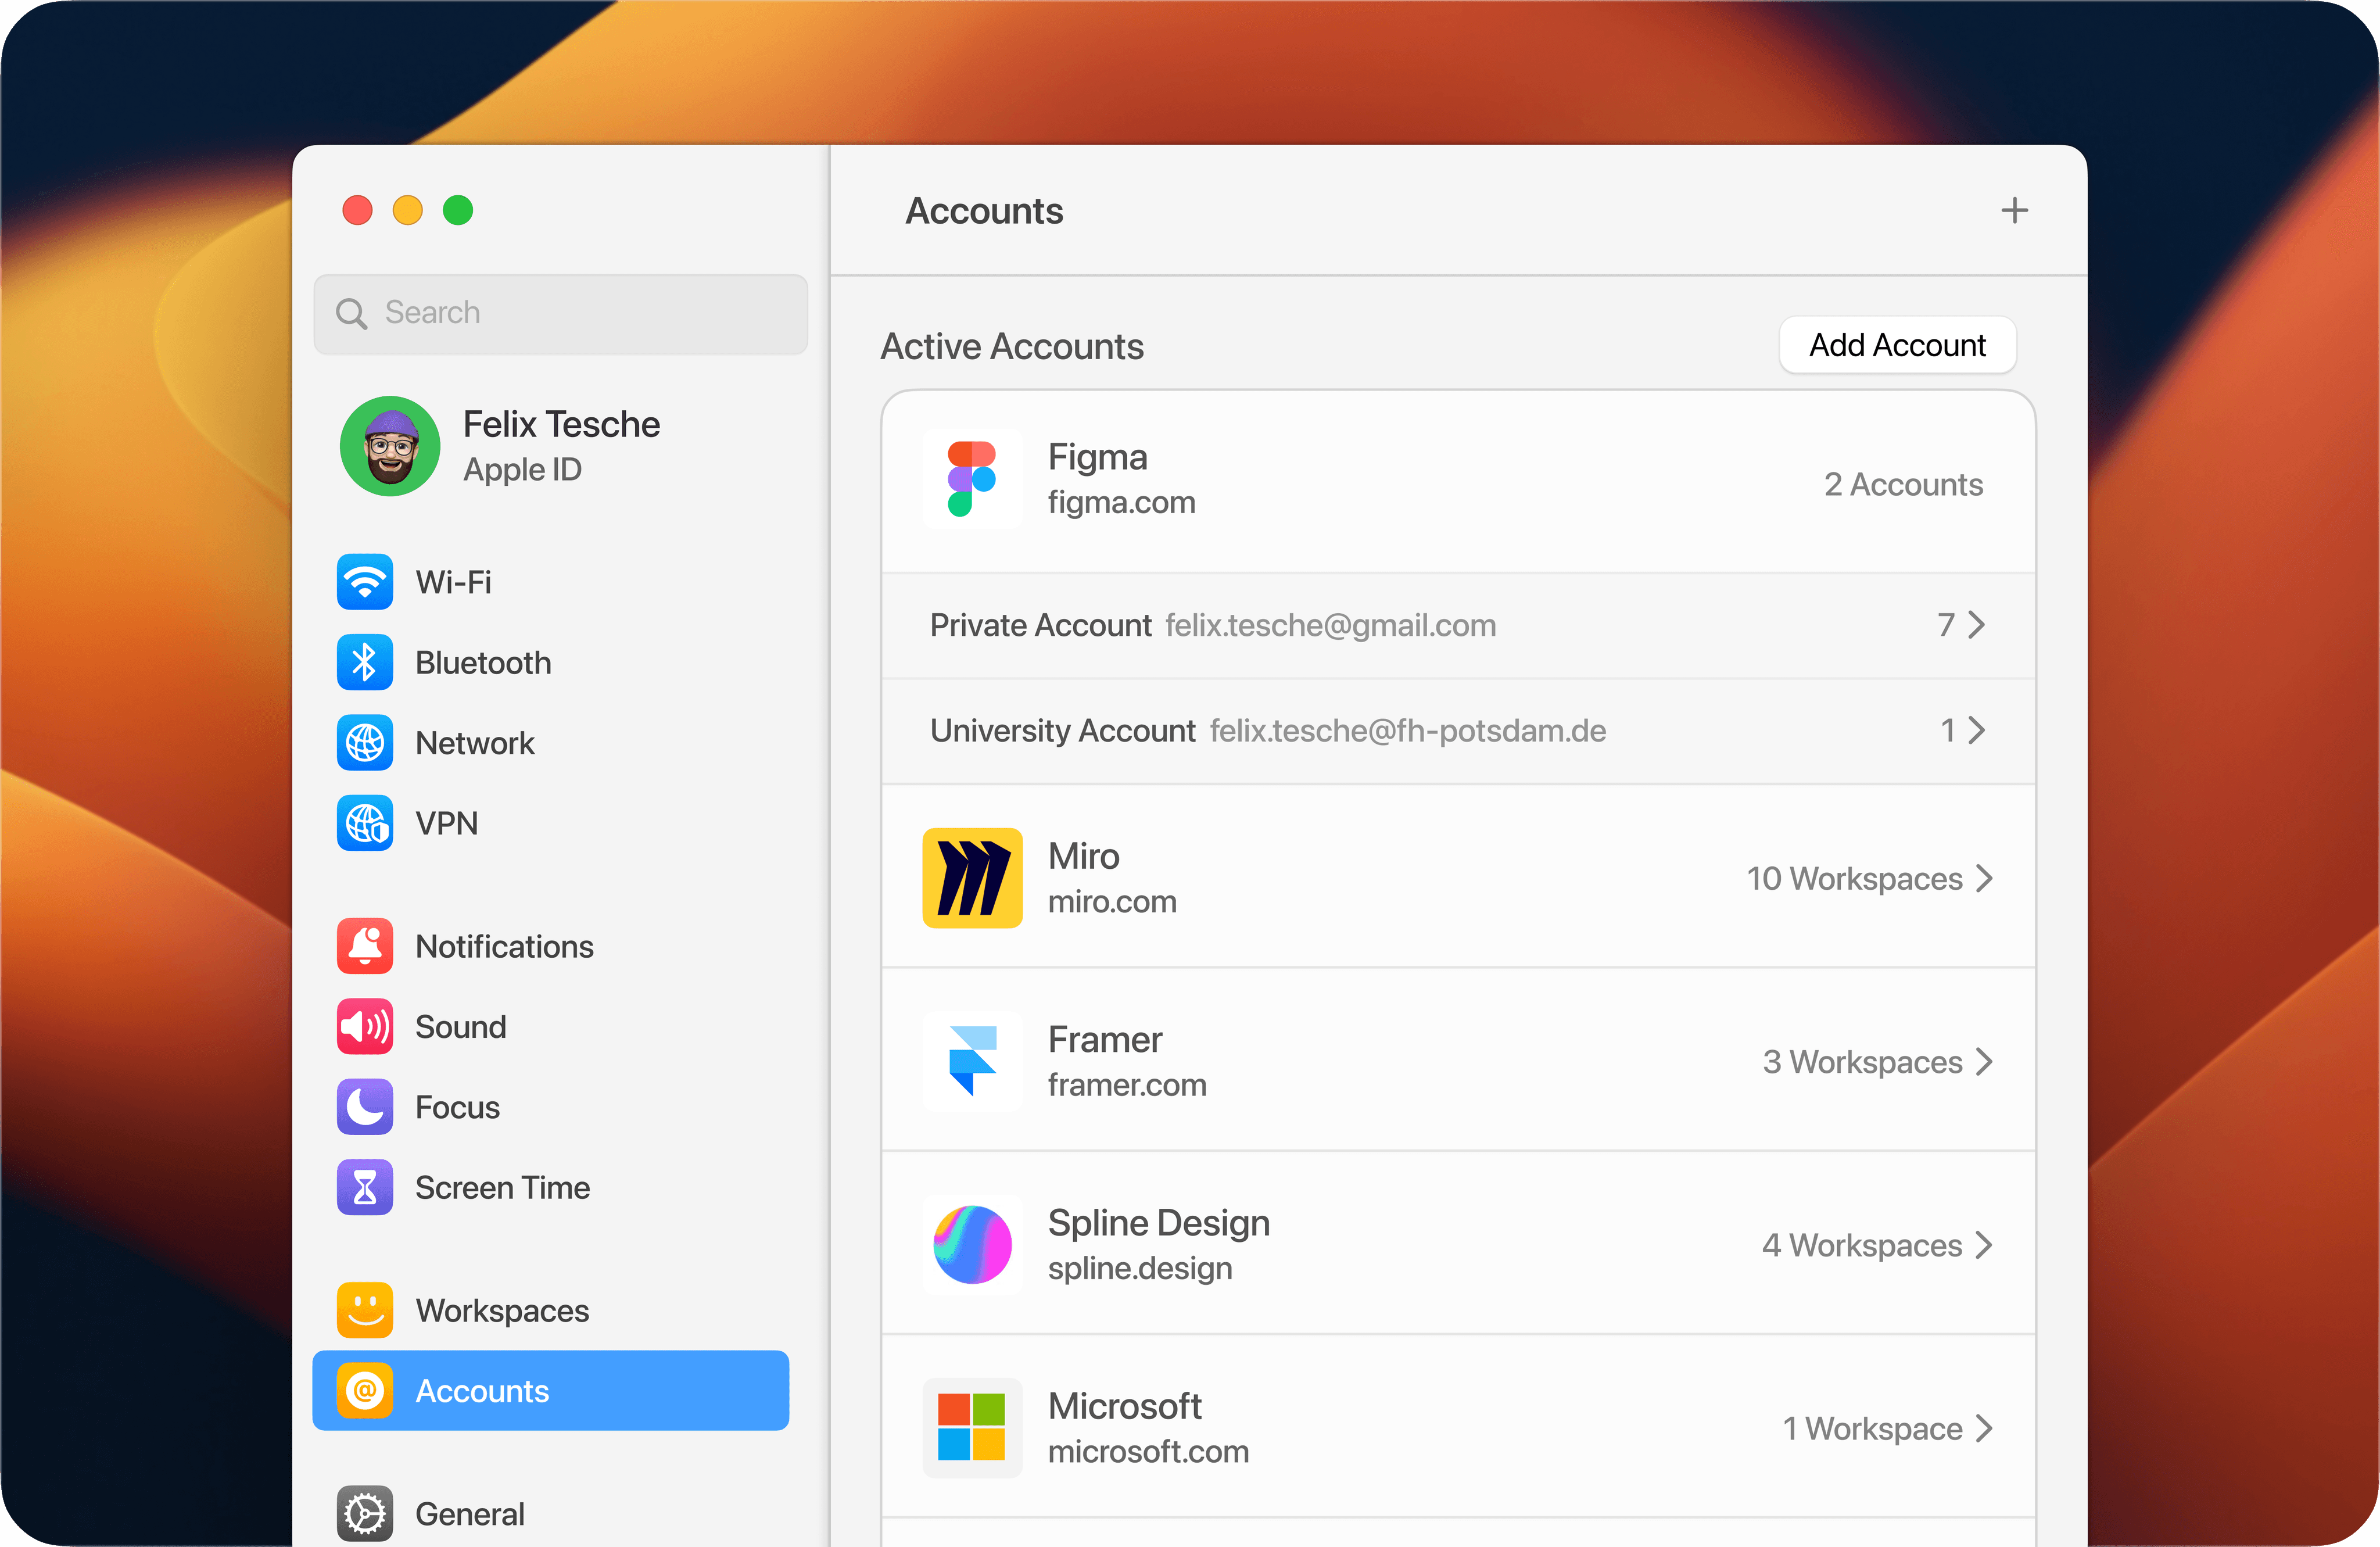Expand Microsoft 1 Workspace chevron
This screenshot has height=1547, width=2380.
coord(1984,1428)
